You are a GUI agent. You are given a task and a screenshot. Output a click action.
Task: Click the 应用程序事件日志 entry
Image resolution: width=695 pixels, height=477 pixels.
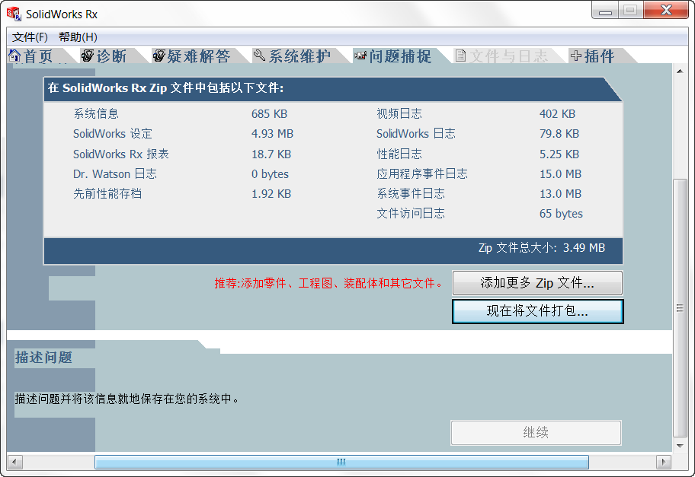(x=422, y=174)
